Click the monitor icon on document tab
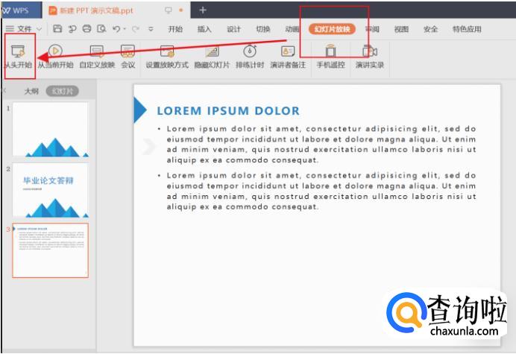The height and width of the screenshot is (354, 516). (x=169, y=10)
